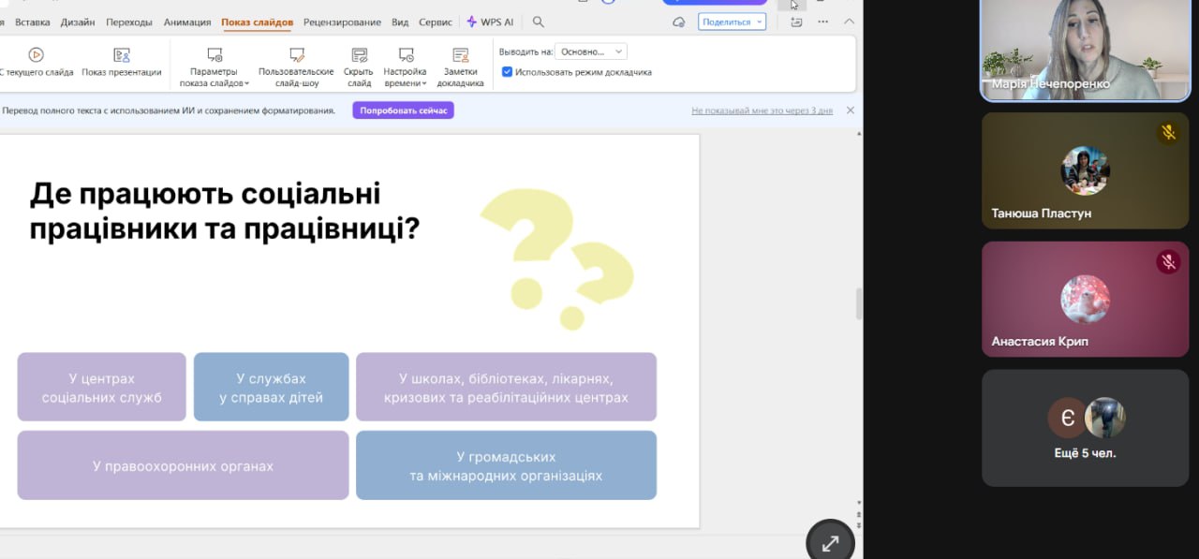1199x559 pixels.
Task: Click Не показывать мне это link
Action: pos(762,110)
